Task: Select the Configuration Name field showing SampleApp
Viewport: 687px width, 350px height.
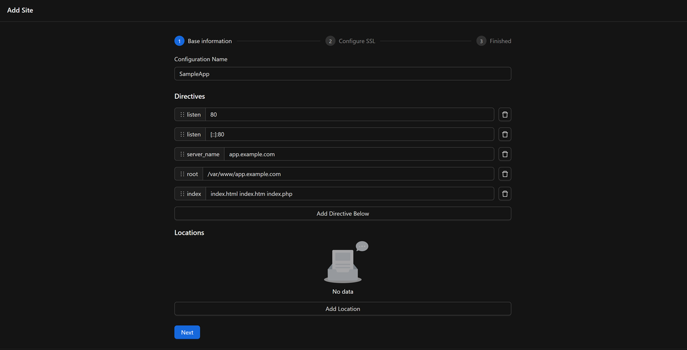Action: [342, 73]
